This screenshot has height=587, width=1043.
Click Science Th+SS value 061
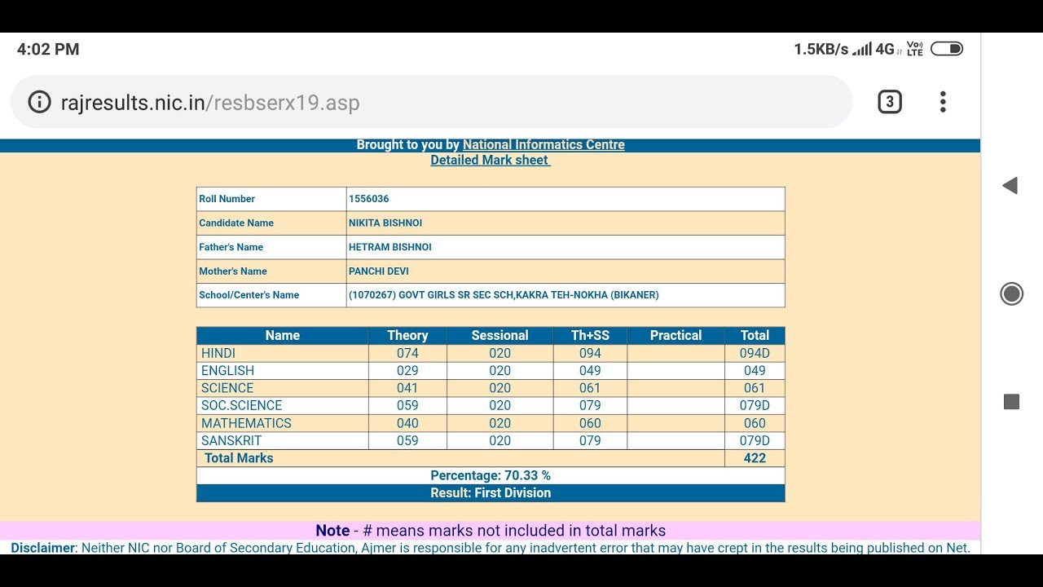(590, 388)
